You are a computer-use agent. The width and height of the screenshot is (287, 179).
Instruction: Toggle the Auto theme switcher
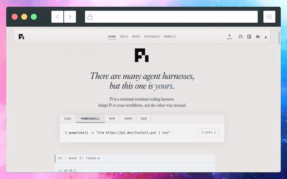[x=229, y=37]
